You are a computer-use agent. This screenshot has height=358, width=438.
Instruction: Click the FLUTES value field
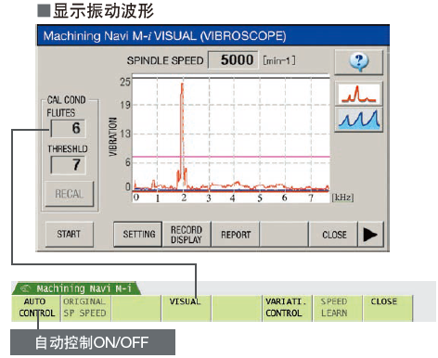(x=68, y=128)
